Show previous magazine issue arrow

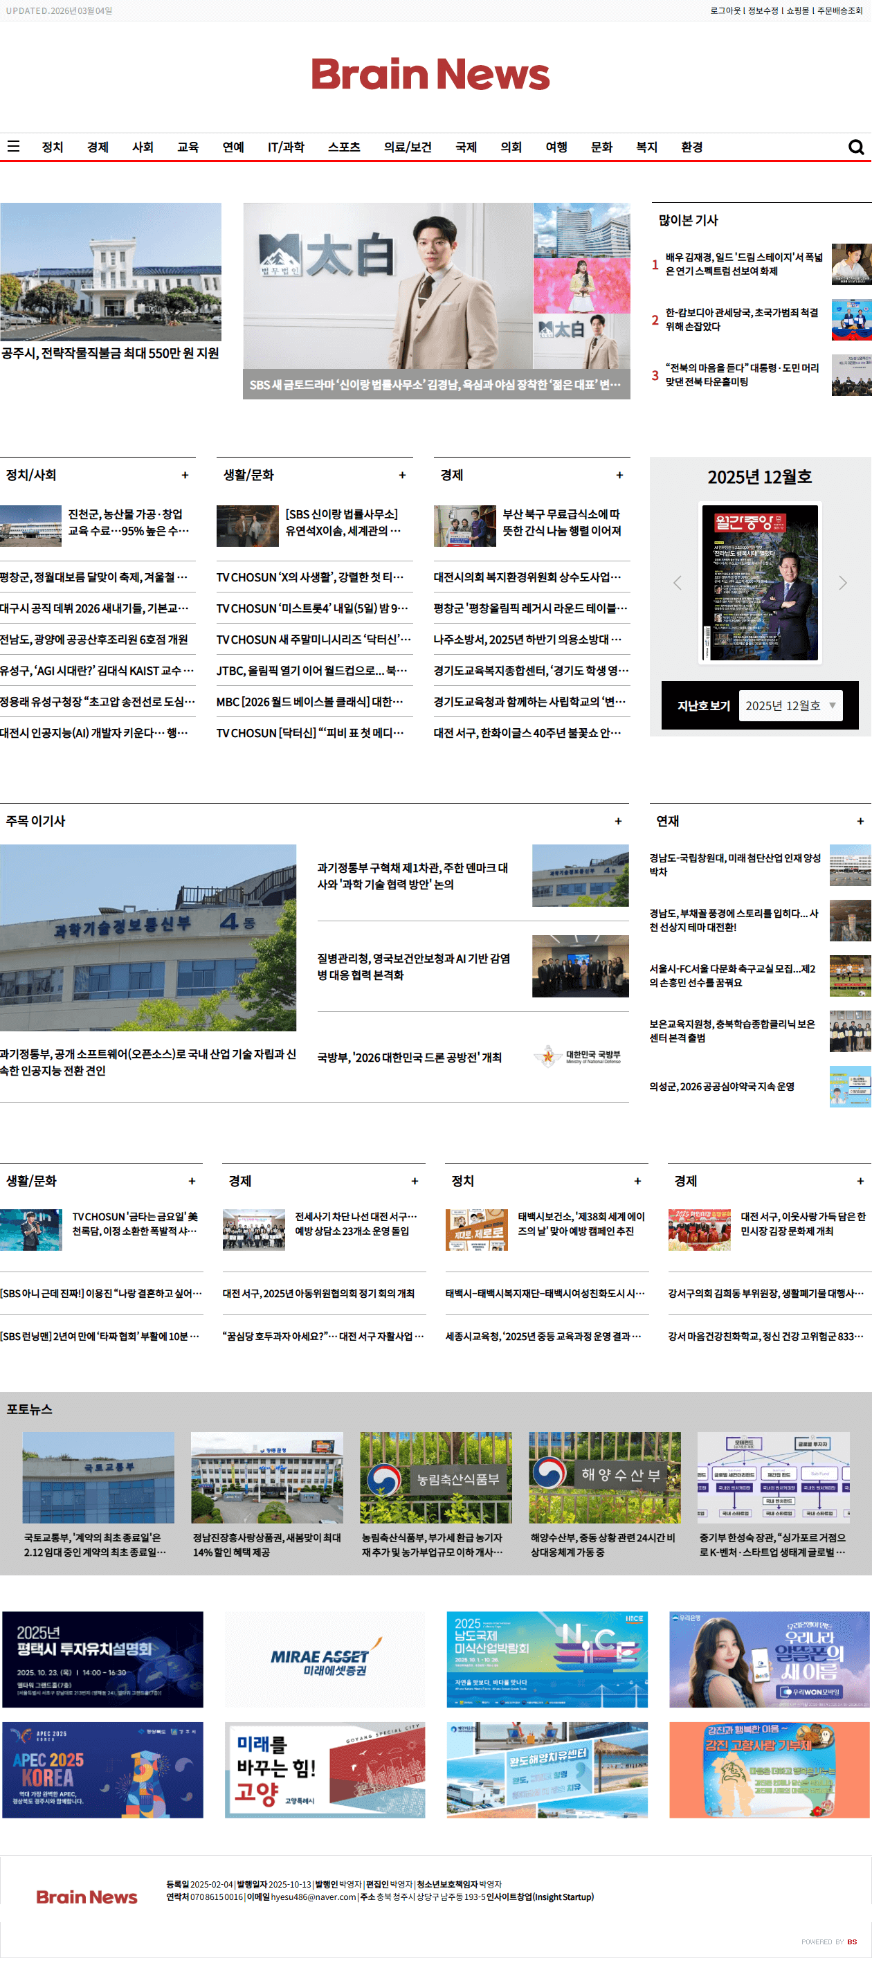coord(677,583)
